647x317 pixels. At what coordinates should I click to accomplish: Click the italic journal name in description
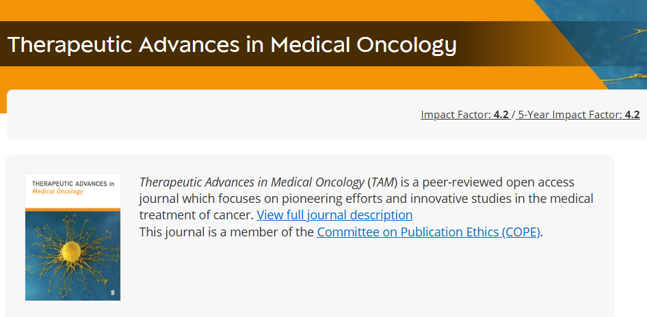point(252,182)
